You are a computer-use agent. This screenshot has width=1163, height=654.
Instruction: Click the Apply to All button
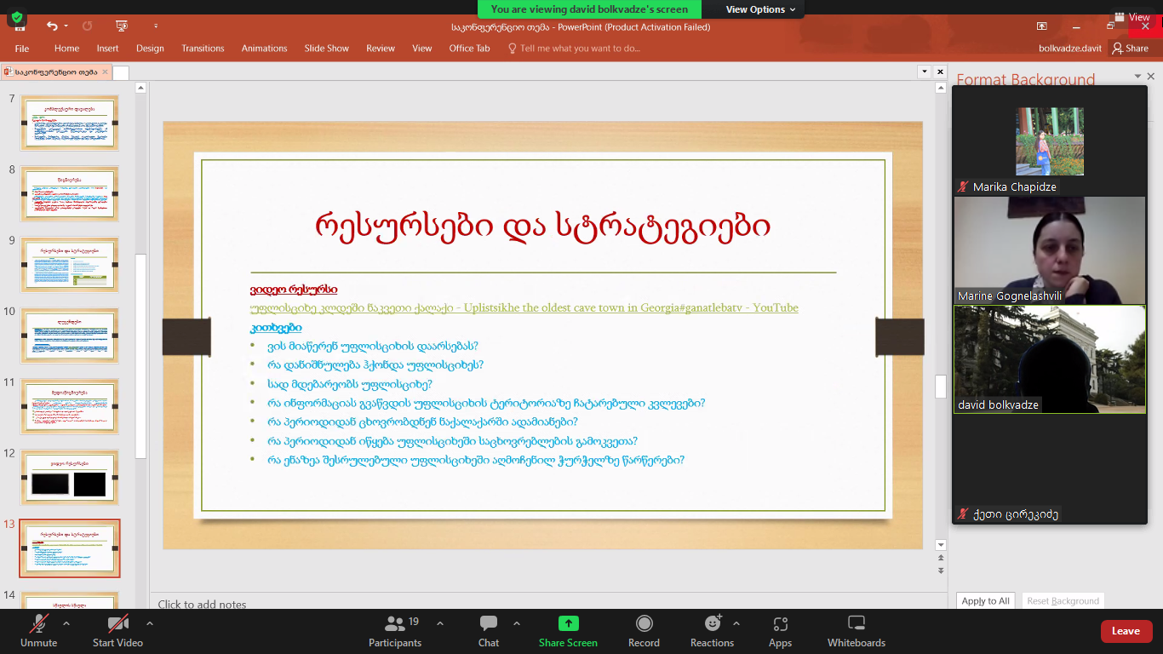tap(985, 600)
